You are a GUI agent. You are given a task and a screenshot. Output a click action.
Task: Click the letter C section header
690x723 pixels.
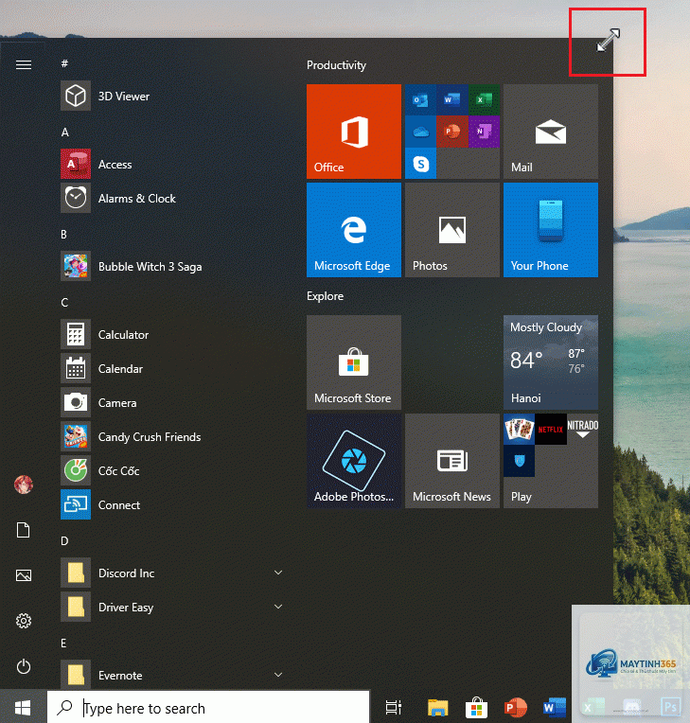point(64,303)
